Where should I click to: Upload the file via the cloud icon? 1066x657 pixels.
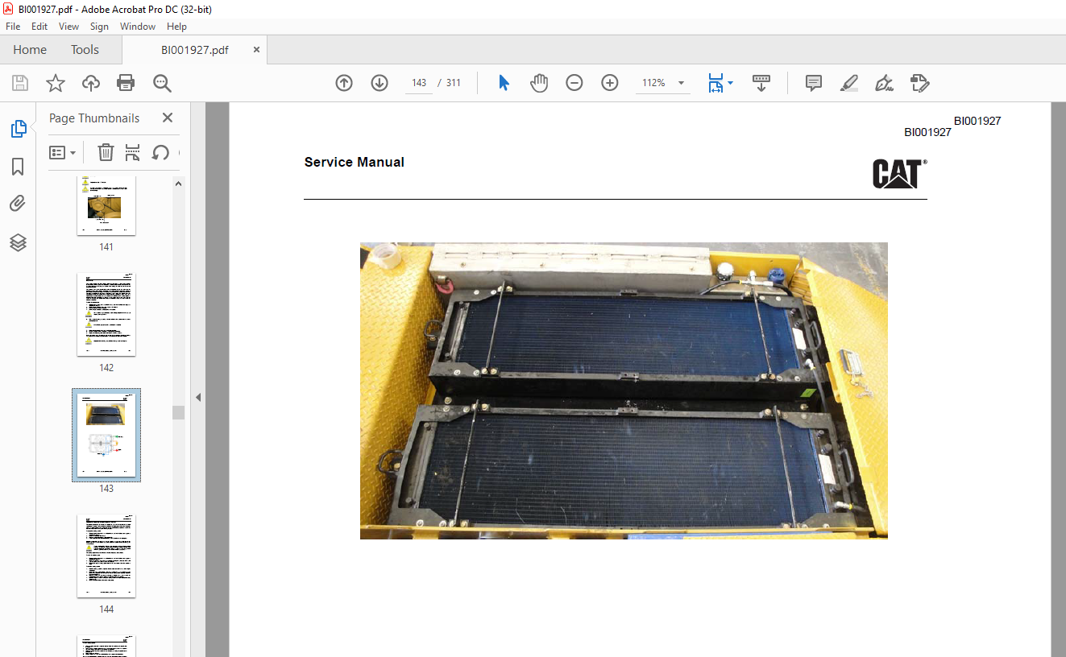coord(91,83)
